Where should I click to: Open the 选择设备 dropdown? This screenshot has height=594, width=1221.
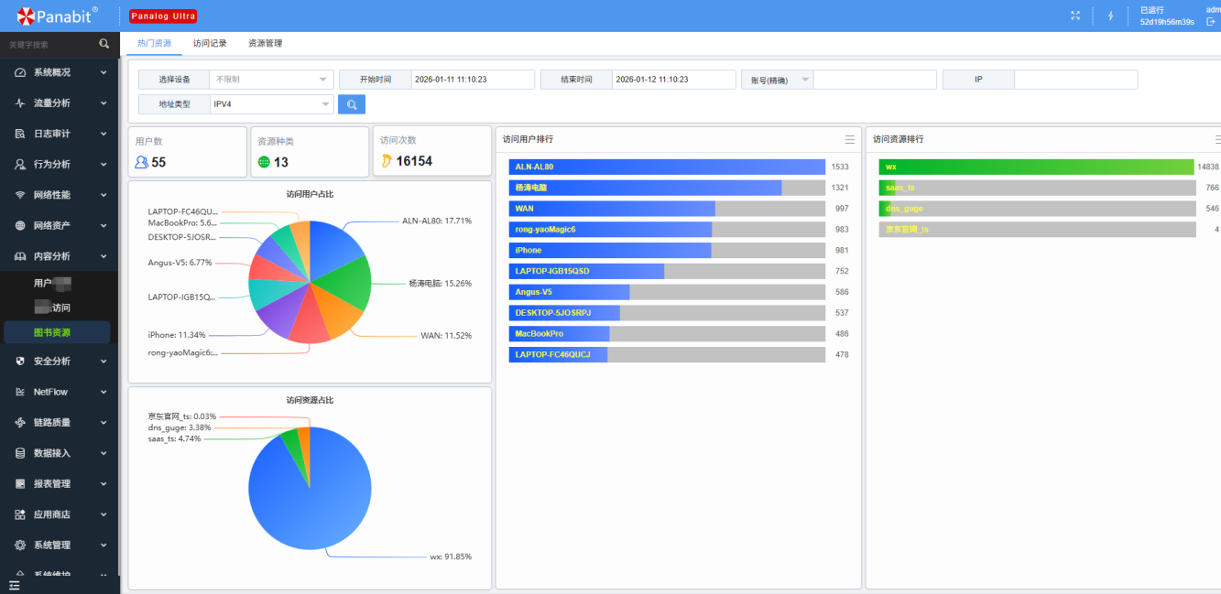pyautogui.click(x=271, y=80)
